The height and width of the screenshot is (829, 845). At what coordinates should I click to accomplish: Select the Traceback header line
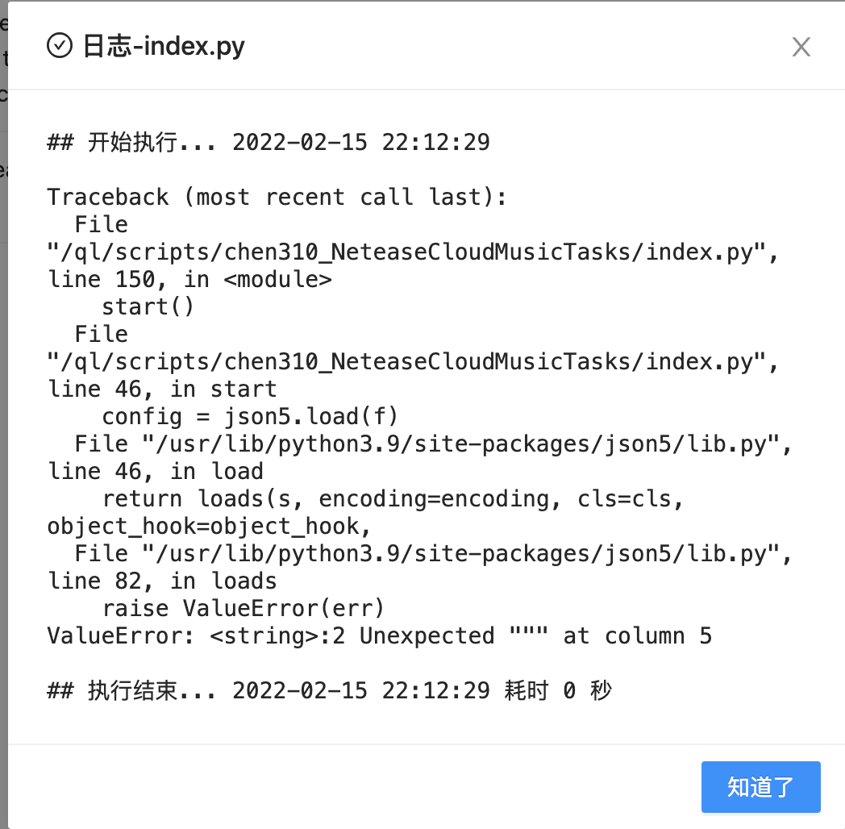pos(275,197)
